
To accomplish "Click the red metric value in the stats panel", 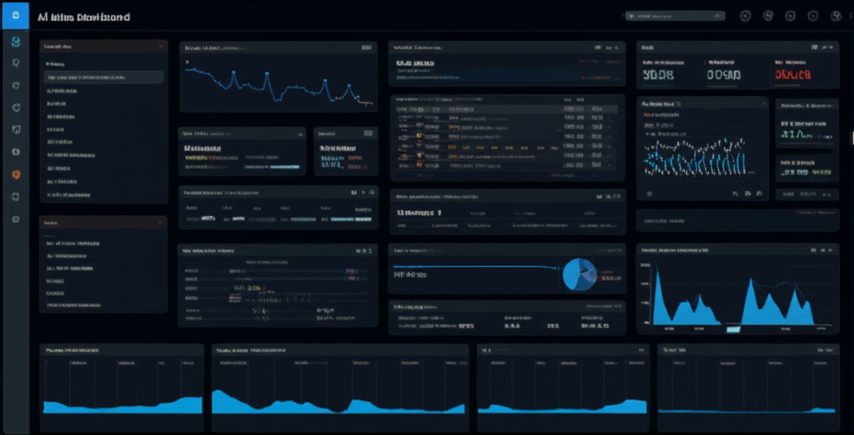I will [x=792, y=75].
